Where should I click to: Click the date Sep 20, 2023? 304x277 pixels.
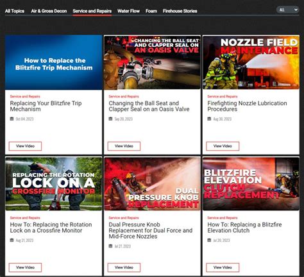point(124,119)
